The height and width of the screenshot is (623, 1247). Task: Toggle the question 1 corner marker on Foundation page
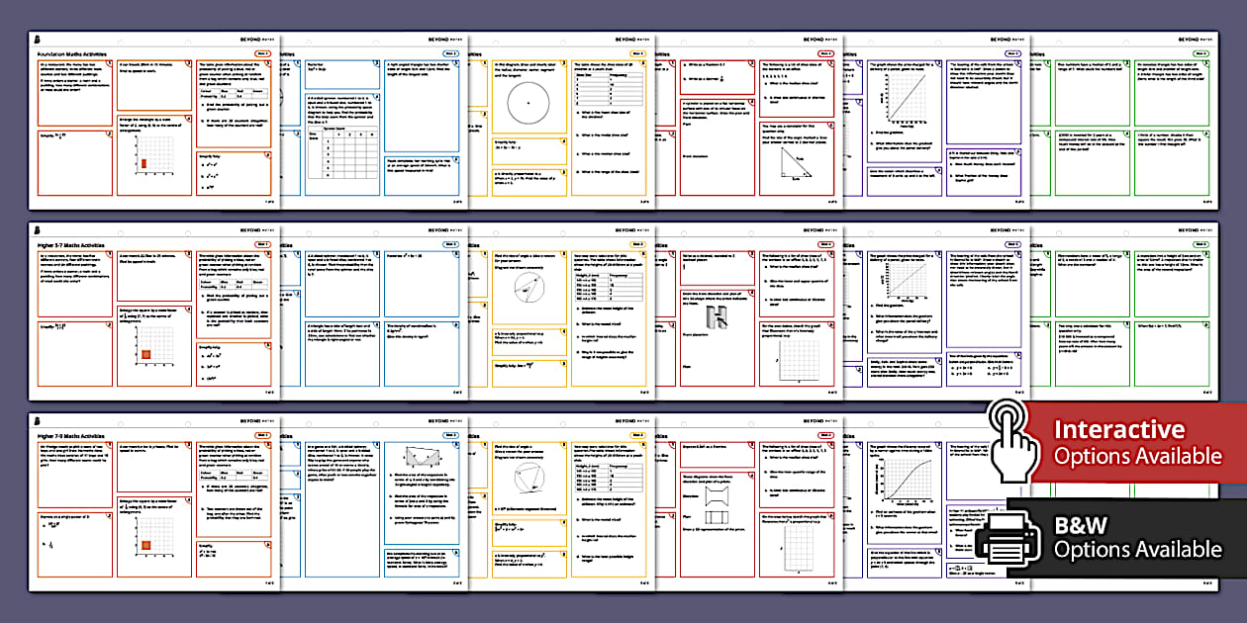109,63
